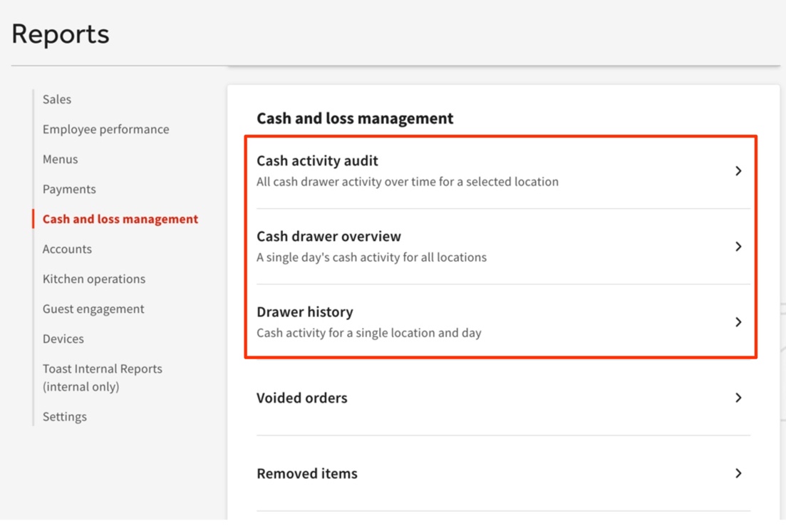This screenshot has width=786, height=526.
Task: Open the Devices reports section
Action: [x=63, y=339]
